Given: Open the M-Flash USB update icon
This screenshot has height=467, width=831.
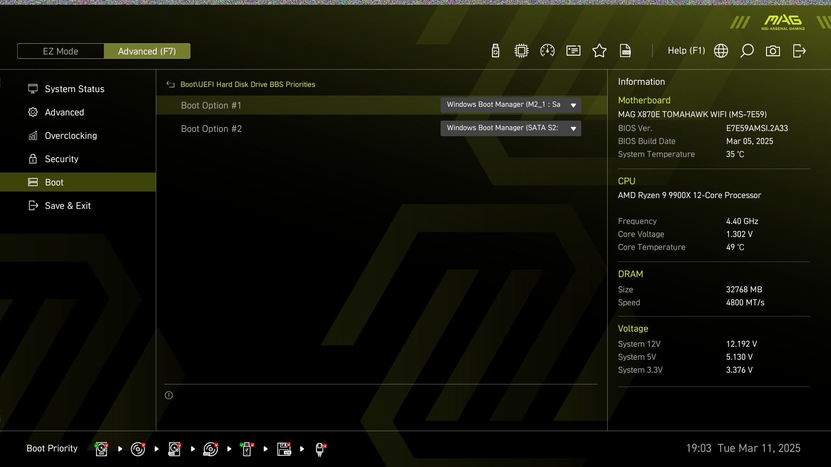Looking at the screenshot, I should [x=496, y=51].
